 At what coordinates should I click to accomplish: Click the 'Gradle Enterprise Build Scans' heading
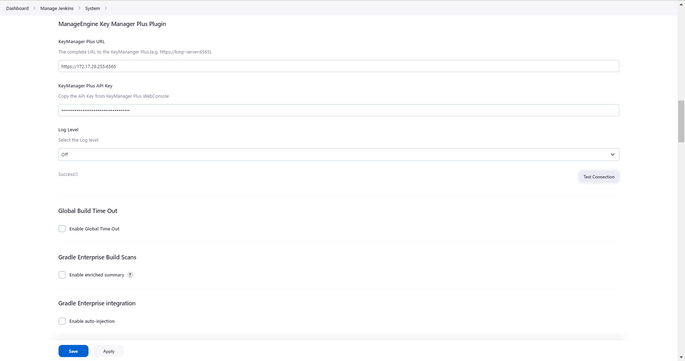click(x=97, y=257)
